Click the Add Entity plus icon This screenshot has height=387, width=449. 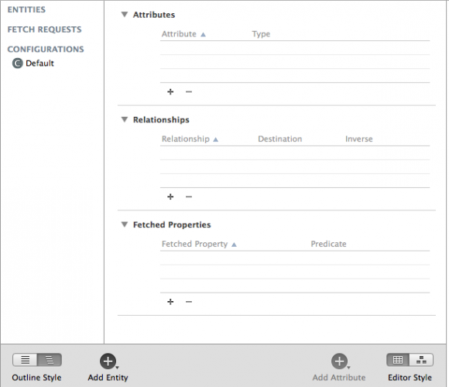(108, 361)
